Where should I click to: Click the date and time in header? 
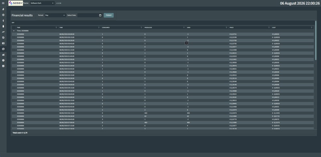point(300,3)
